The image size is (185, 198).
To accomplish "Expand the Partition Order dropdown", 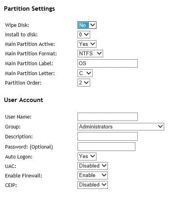I will pos(84,83).
